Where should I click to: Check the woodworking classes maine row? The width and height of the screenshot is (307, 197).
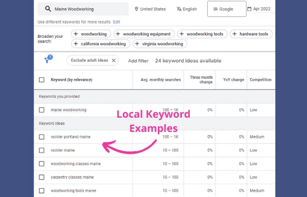click(x=42, y=164)
